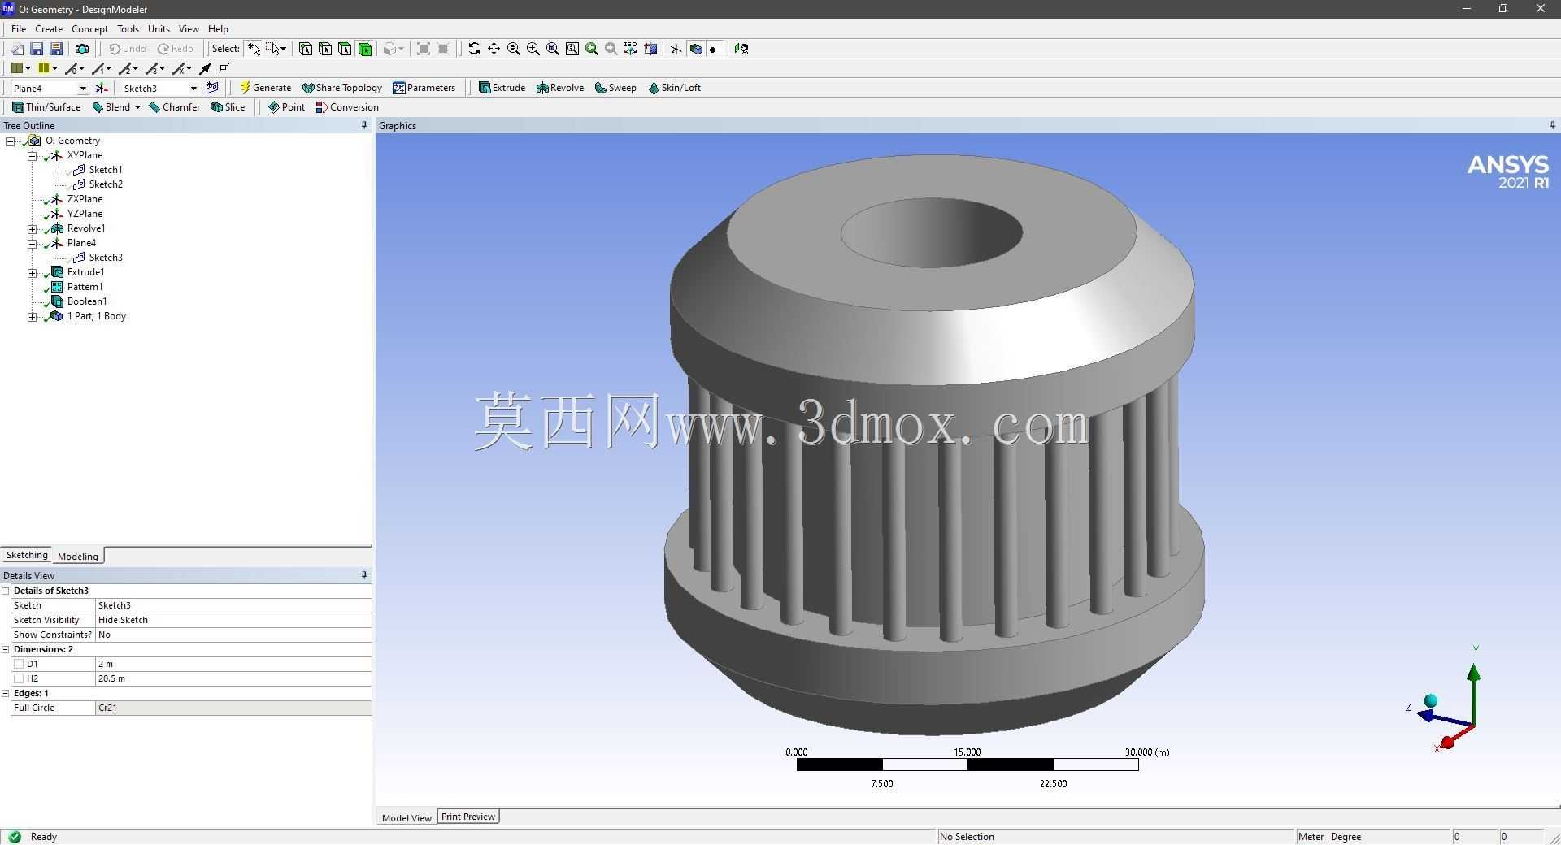Click Share Topology button

[341, 88]
